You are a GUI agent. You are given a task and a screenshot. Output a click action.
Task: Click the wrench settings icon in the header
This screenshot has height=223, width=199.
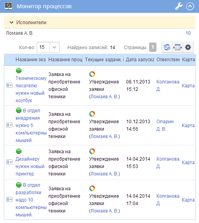(179, 6)
